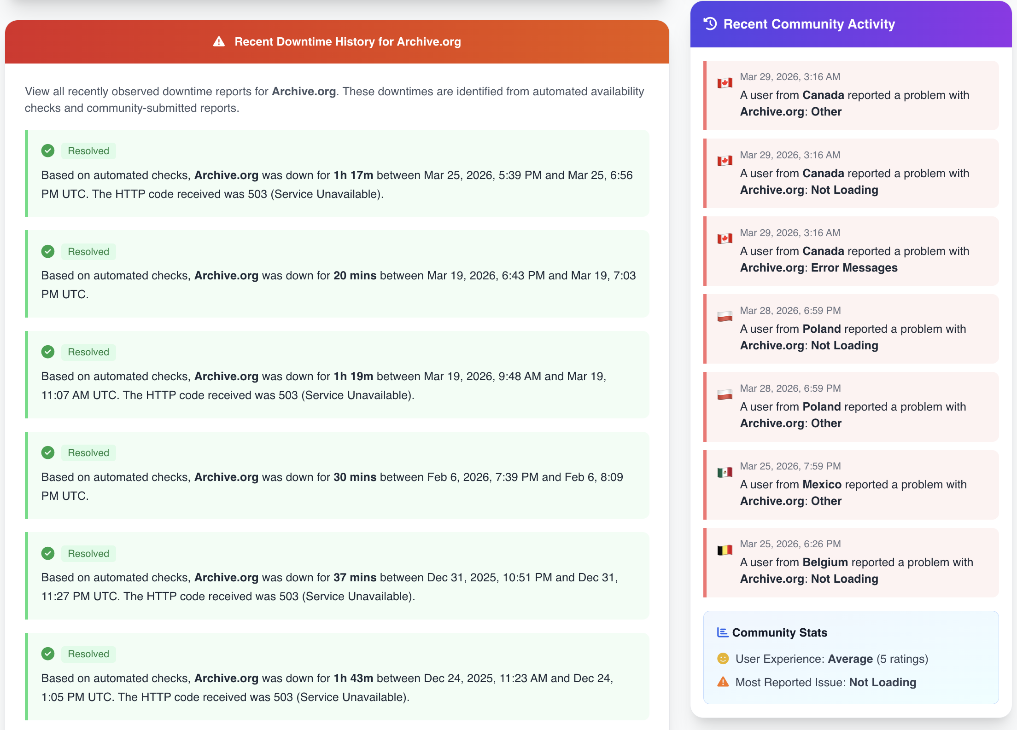Click the history clock icon beside Recent Community Activity

(710, 23)
